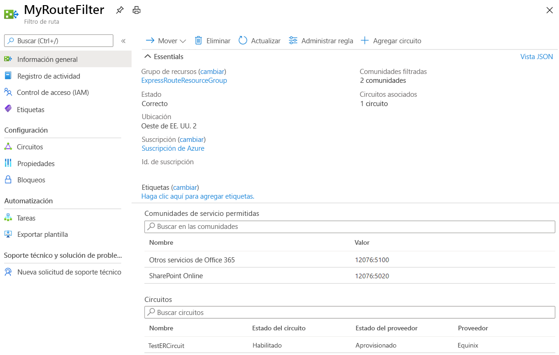Click value 12076:5100
The width and height of the screenshot is (559, 355).
[x=372, y=260]
